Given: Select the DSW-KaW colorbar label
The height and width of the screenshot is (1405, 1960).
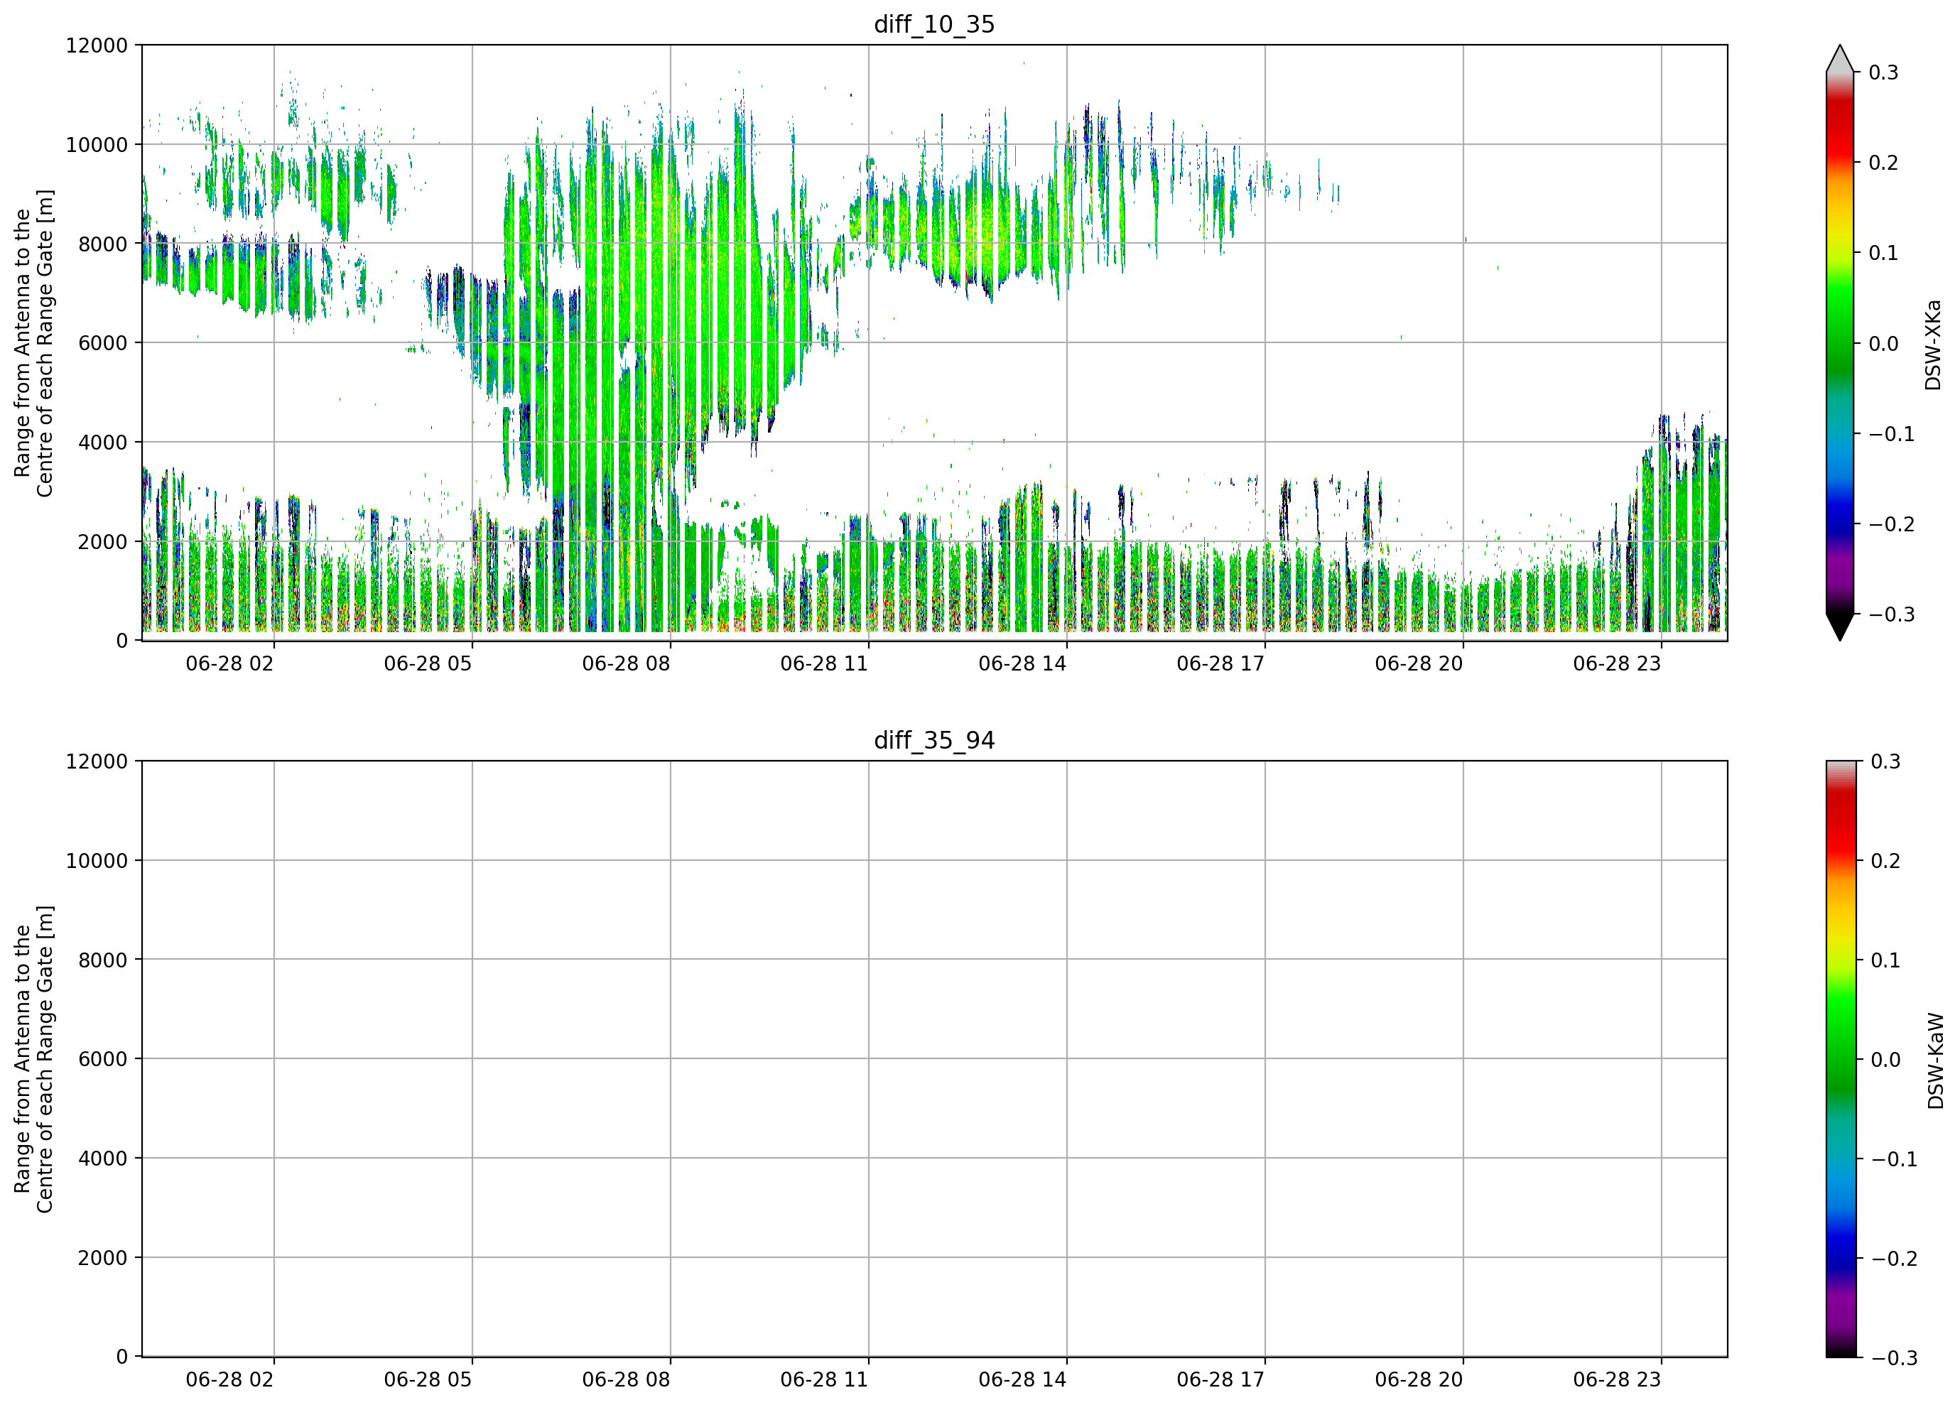Looking at the screenshot, I should (x=1936, y=1061).
